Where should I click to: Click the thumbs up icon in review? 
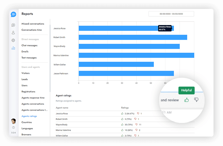[186, 100]
